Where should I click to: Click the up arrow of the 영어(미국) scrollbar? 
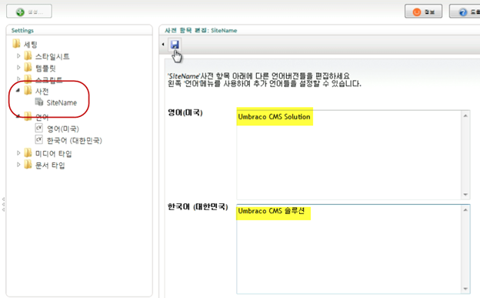point(465,116)
